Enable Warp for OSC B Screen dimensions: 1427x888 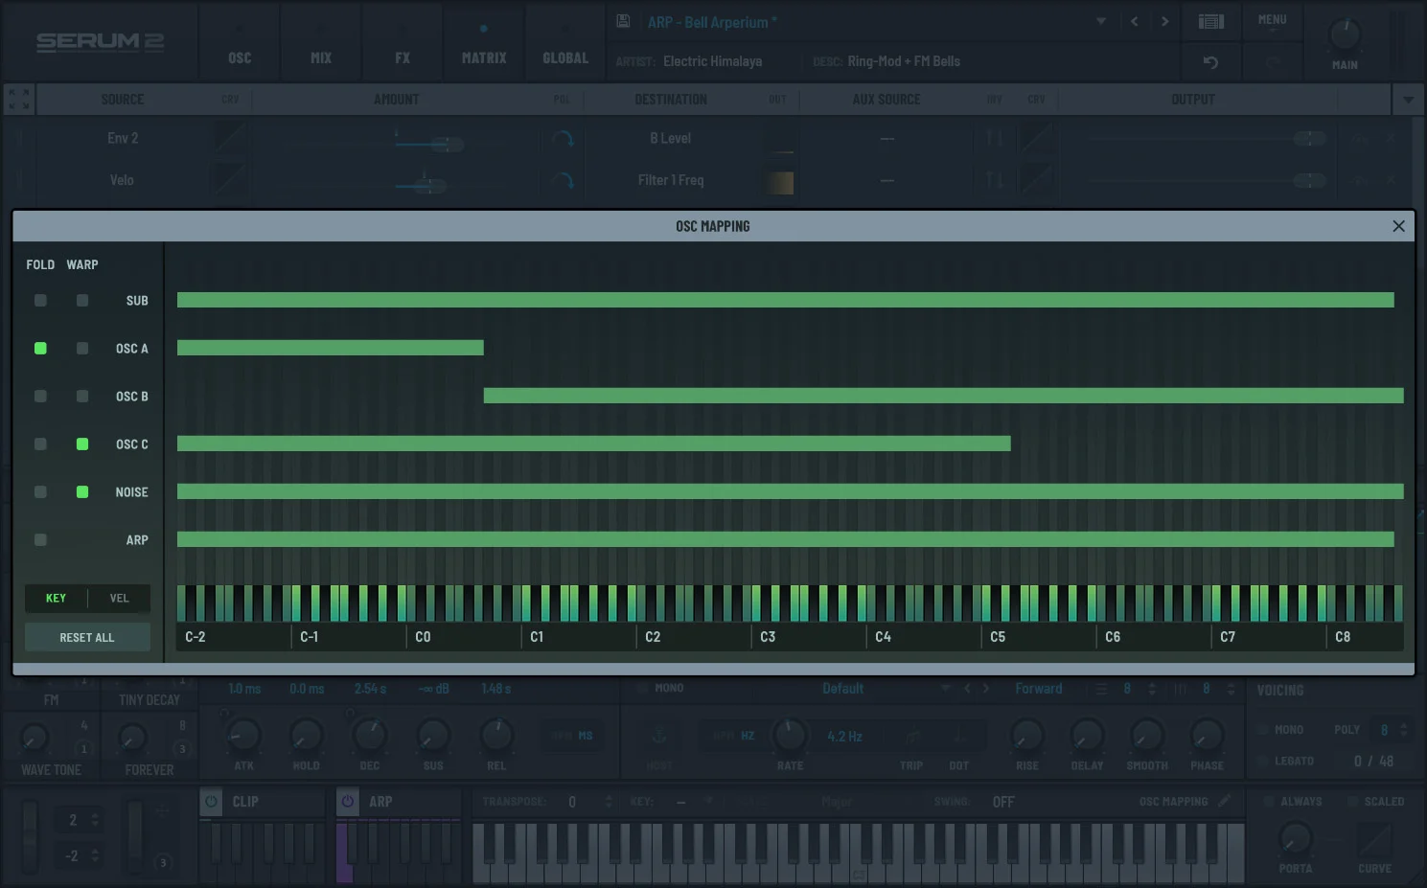pos(82,397)
